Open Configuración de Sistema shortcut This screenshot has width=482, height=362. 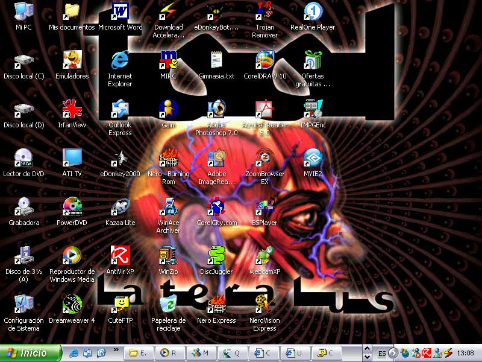23,305
